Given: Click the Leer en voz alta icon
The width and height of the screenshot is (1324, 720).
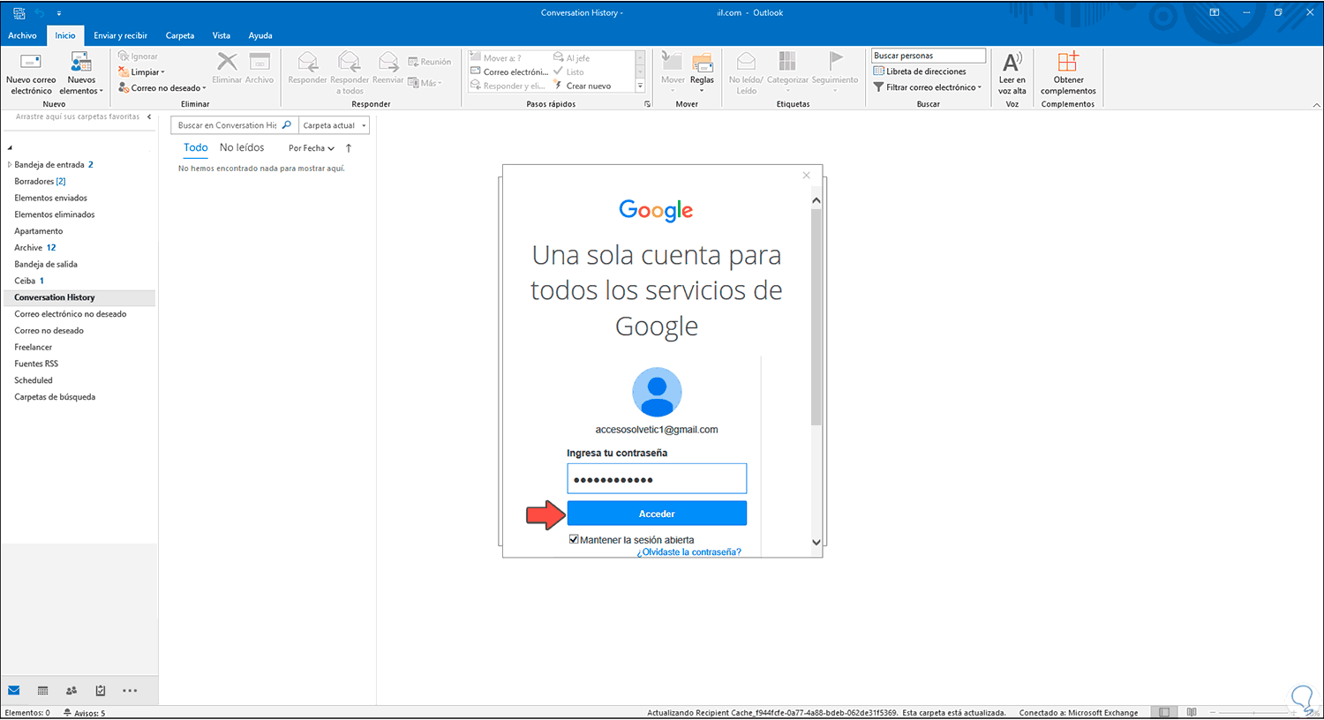Looking at the screenshot, I should tap(1012, 62).
